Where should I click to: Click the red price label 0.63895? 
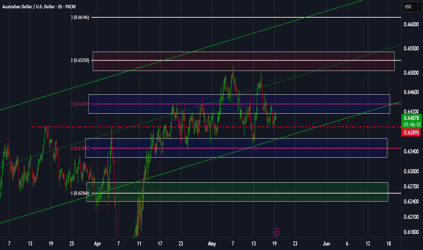tap(411, 132)
